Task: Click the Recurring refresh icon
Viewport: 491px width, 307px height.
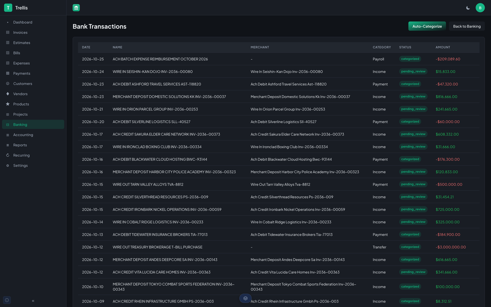Action: click(x=8, y=155)
